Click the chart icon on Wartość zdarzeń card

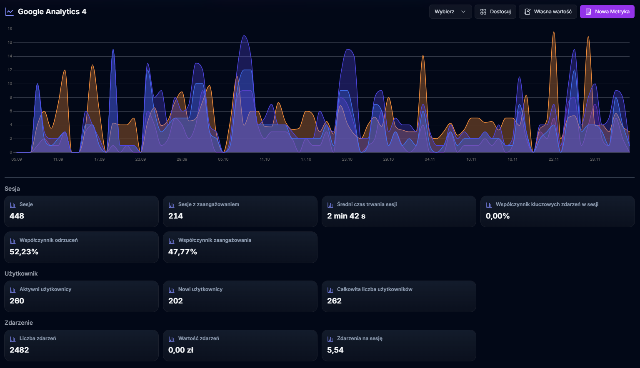(171, 338)
